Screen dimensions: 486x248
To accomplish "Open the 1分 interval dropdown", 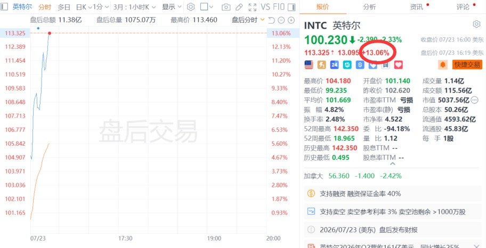I will click(101, 7).
